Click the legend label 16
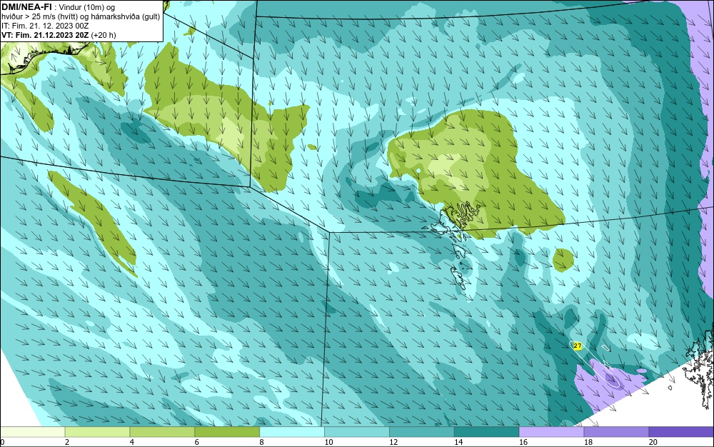 (523, 442)
